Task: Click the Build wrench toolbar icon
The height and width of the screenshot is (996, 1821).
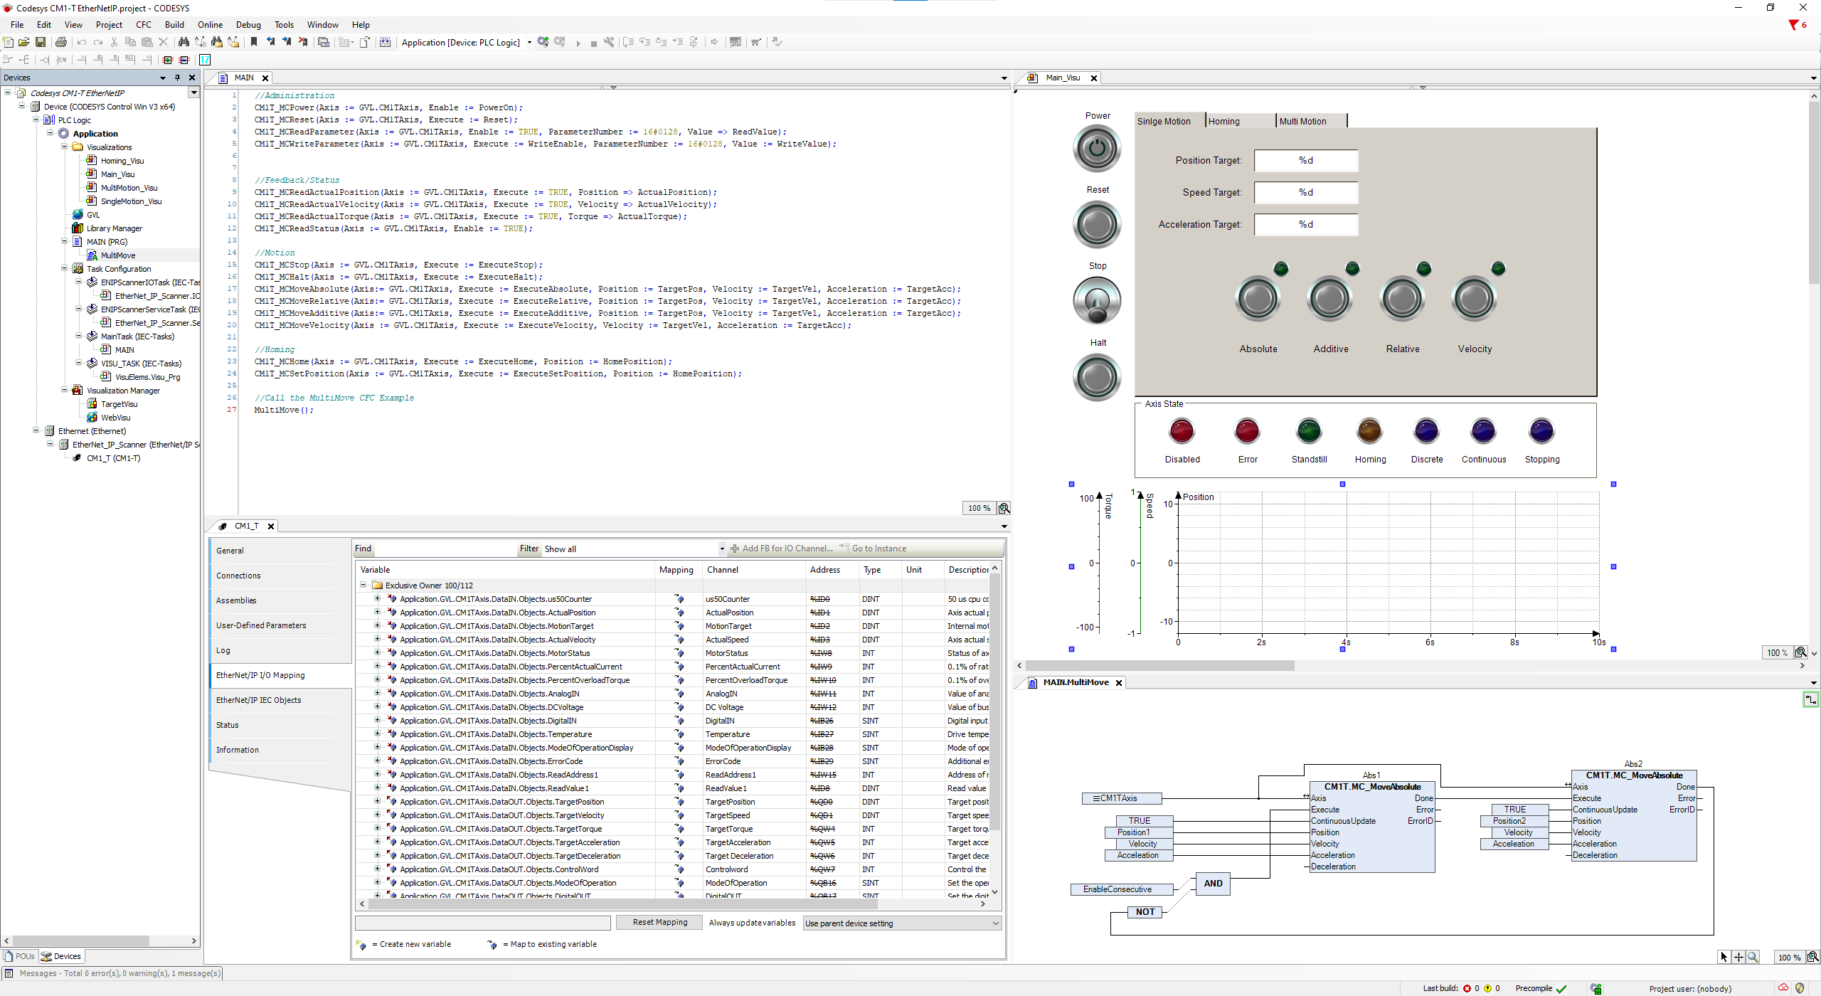Action: pos(609,42)
